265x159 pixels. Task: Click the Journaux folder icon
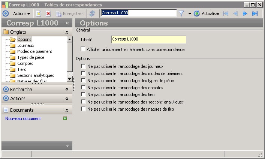[x=12, y=45]
